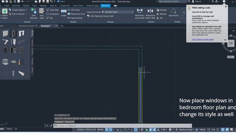Open the command line history dropdown

(190, 126)
